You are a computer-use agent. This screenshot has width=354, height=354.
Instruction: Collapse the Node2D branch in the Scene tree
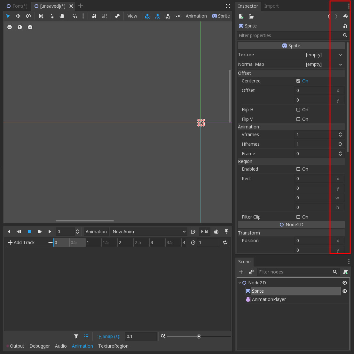tap(240, 283)
